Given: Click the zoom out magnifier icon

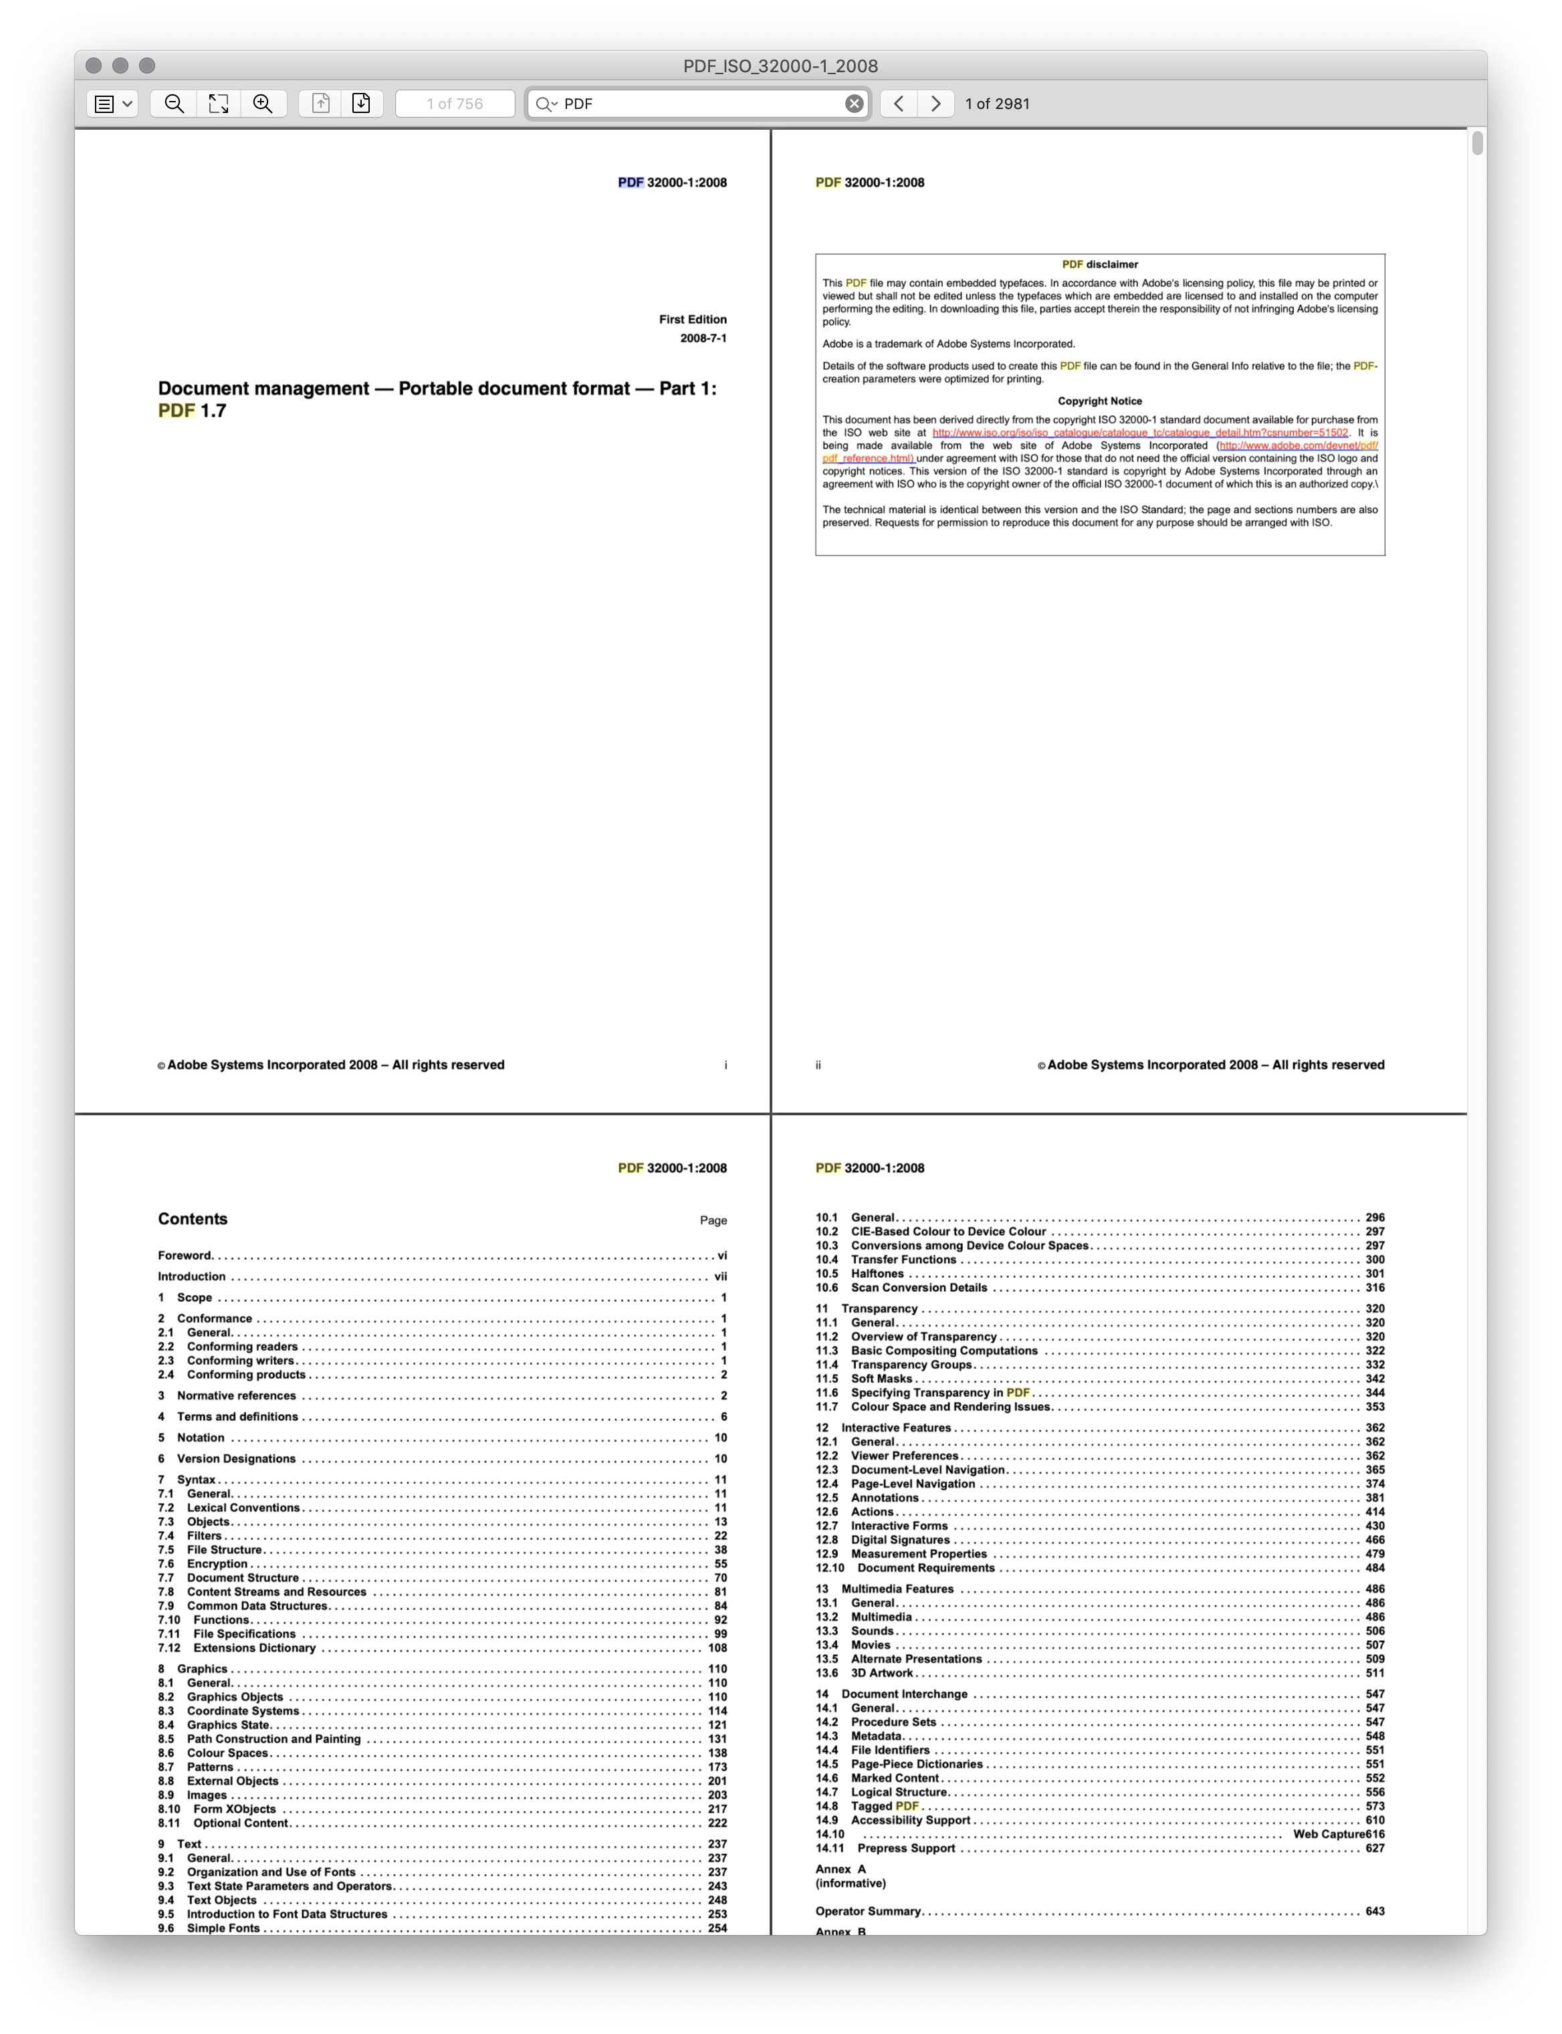Looking at the screenshot, I should click(179, 105).
